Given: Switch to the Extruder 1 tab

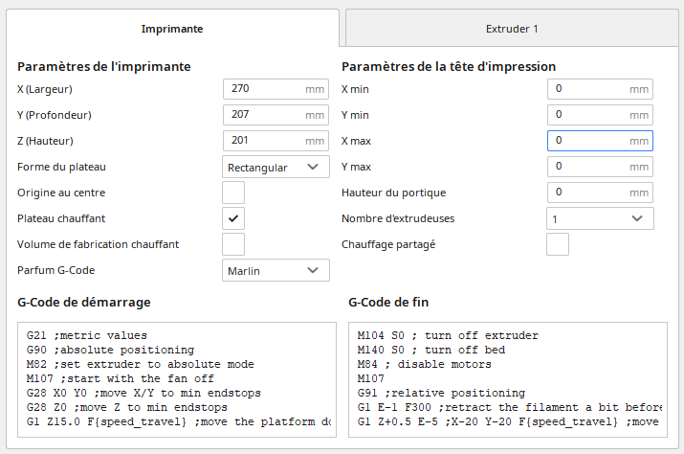Looking at the screenshot, I should point(511,29).
